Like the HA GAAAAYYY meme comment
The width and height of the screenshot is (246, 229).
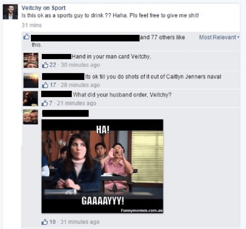coord(45,222)
